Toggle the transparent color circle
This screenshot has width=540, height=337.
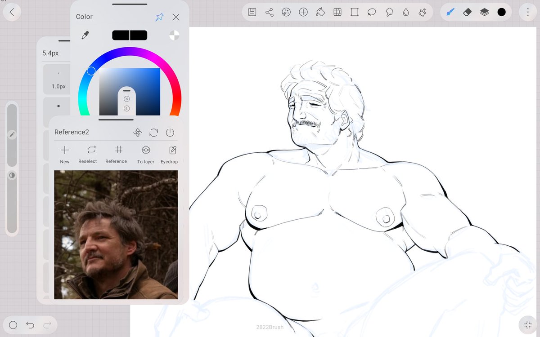coord(174,35)
